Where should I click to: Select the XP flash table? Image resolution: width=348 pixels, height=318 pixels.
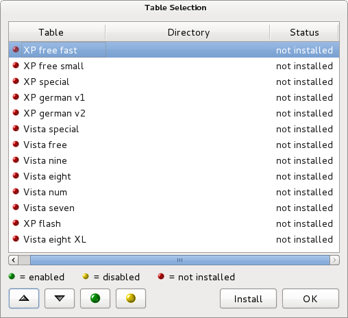click(x=174, y=223)
